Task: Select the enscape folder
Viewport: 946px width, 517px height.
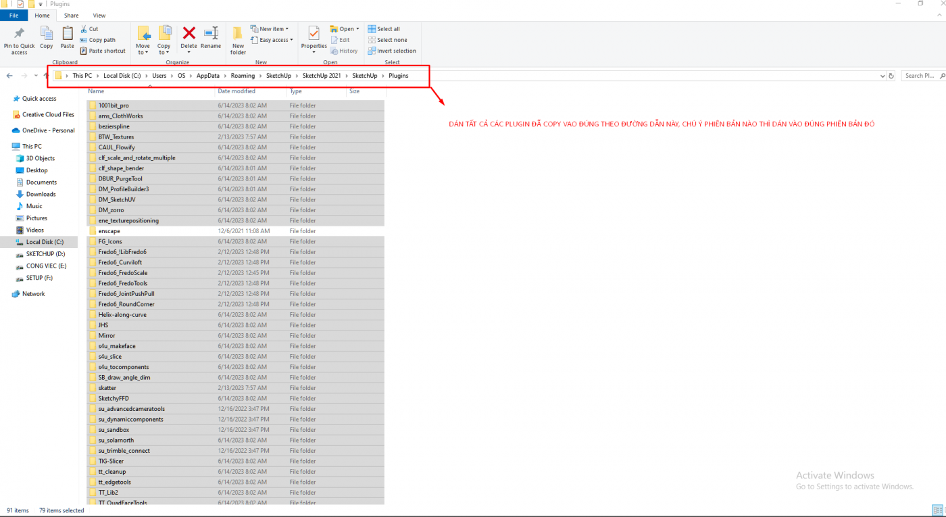Action: pos(109,231)
